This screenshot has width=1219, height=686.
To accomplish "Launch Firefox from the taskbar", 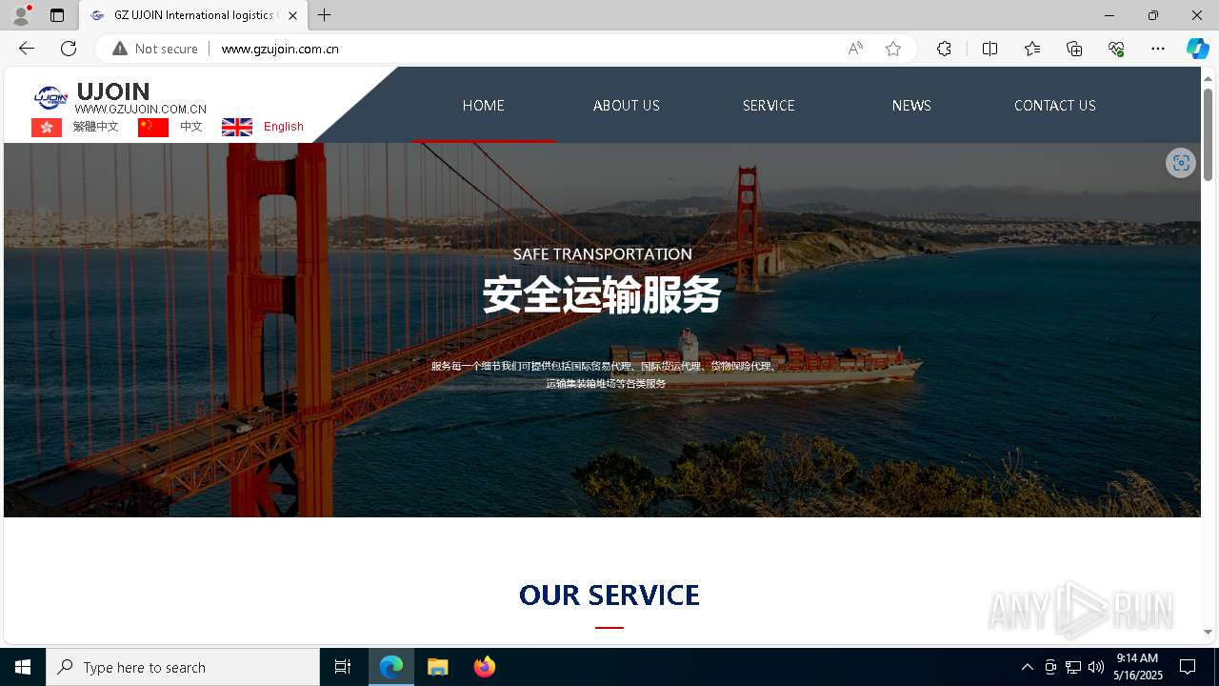I will [485, 667].
